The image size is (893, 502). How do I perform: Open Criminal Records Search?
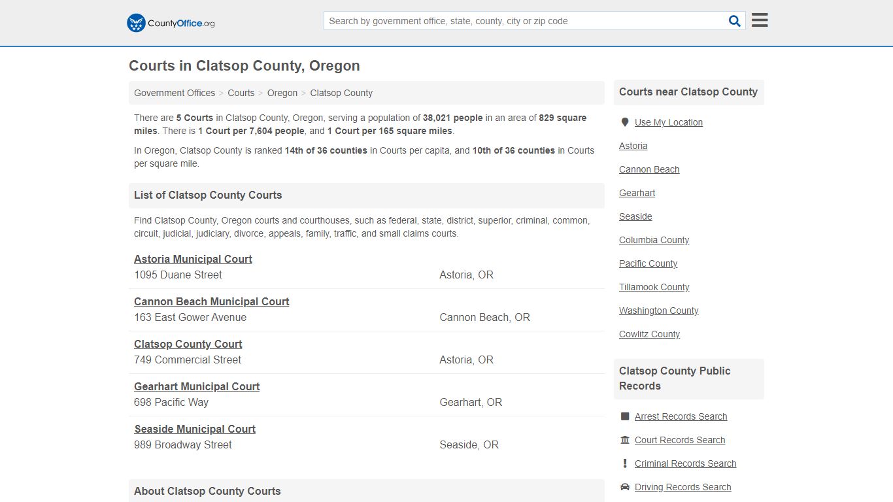(x=686, y=463)
